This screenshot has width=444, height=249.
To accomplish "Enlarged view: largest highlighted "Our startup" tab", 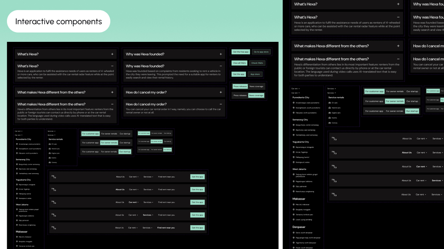I will coord(412,111).
